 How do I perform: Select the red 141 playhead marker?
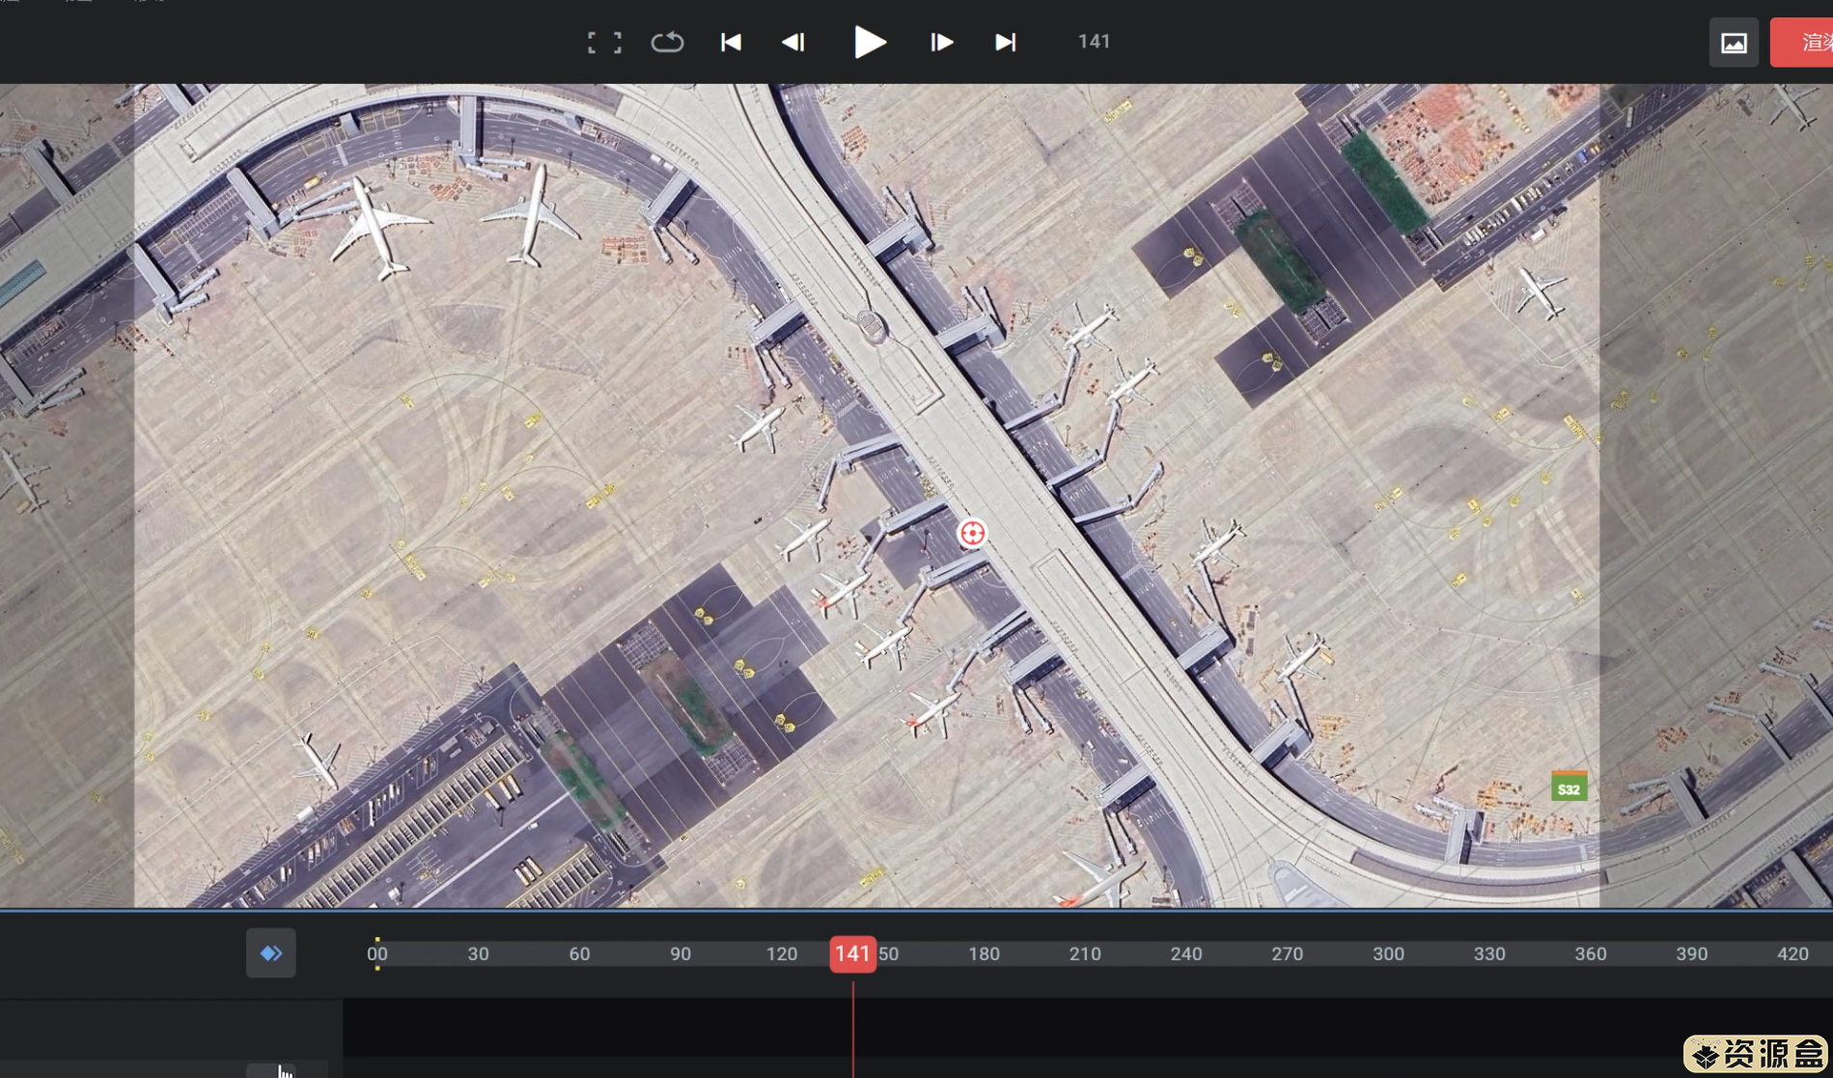click(x=852, y=954)
